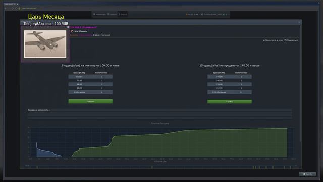Select the 1.00 и ниже buy row
Viewport: 323px width, 182px height.
pyautogui.click(x=90, y=92)
